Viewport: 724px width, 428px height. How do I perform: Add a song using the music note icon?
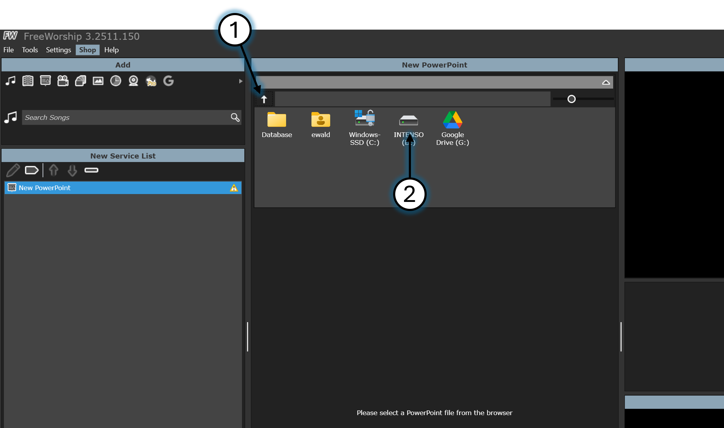pos(11,81)
